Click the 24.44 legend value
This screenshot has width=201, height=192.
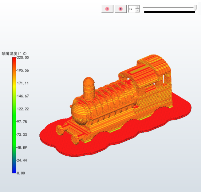click(22, 160)
